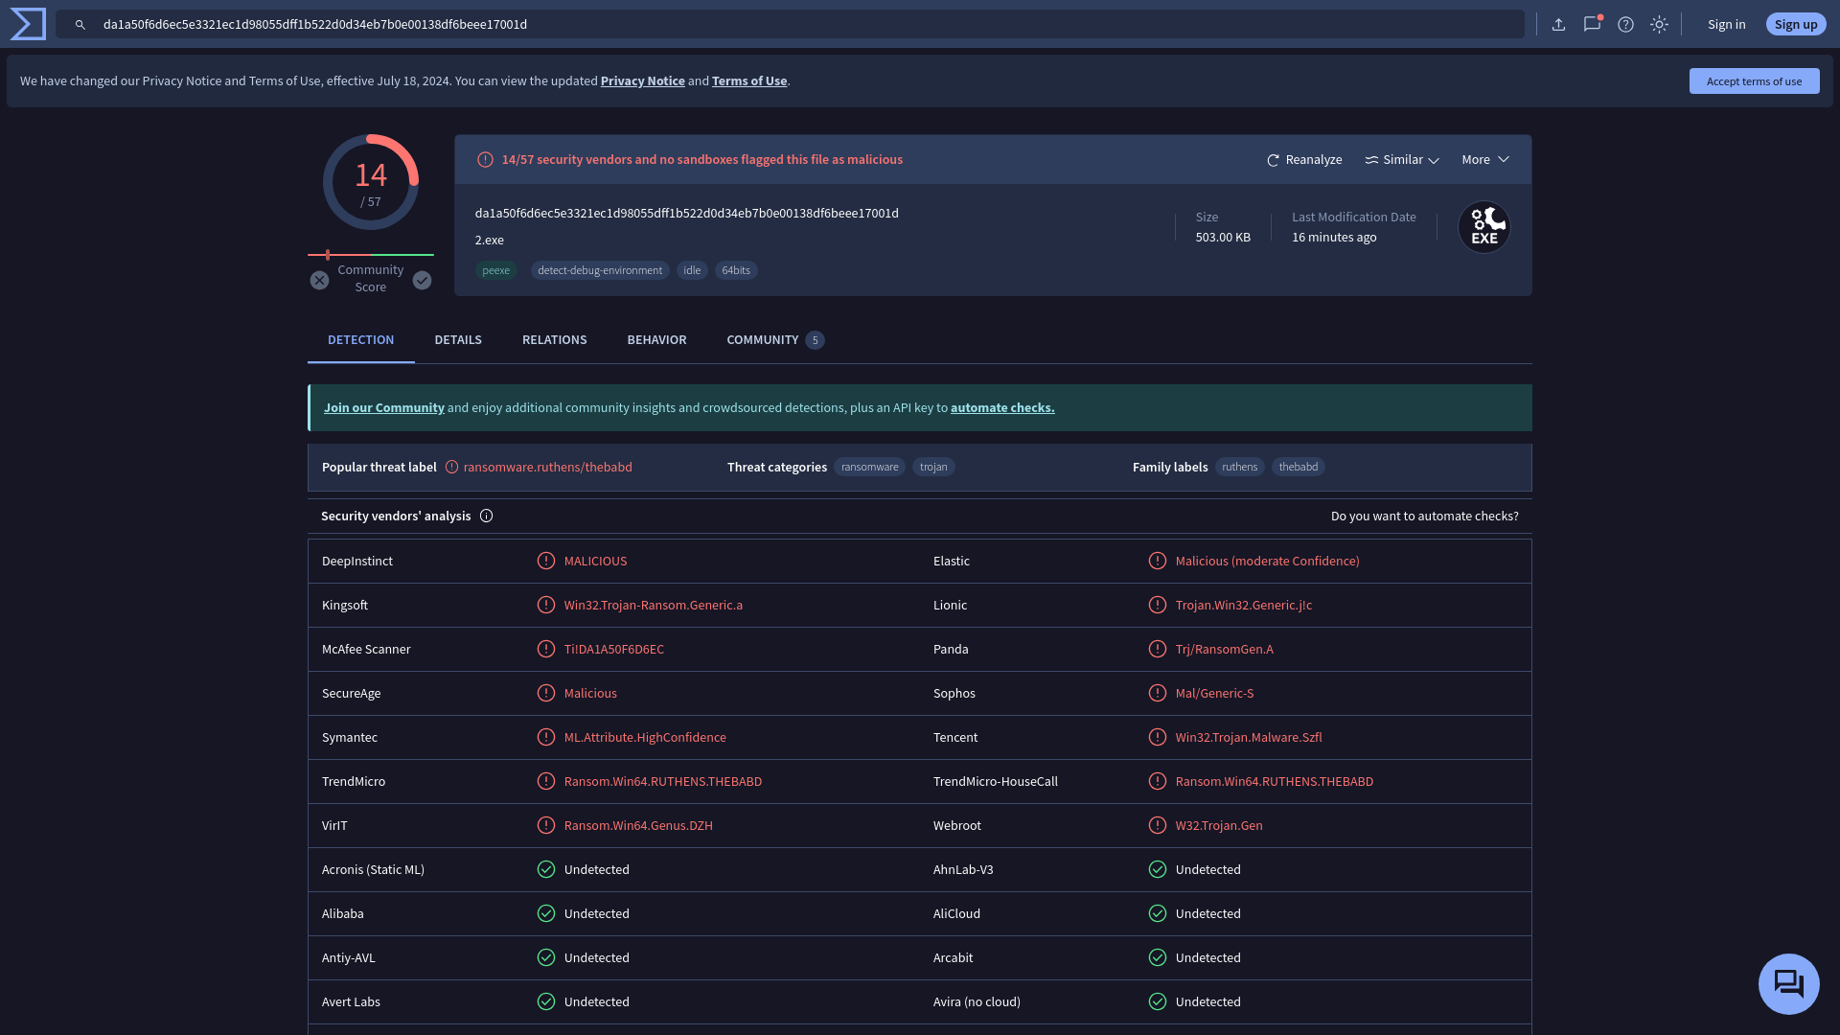The width and height of the screenshot is (1840, 1035).
Task: Open the upload file icon
Action: (x=1559, y=25)
